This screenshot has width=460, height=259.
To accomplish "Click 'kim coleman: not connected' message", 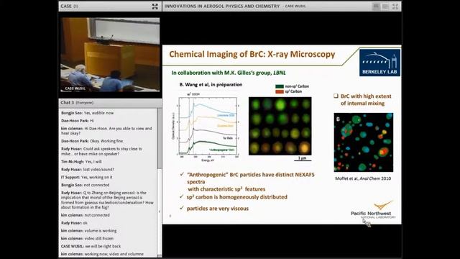I will click(86, 215).
